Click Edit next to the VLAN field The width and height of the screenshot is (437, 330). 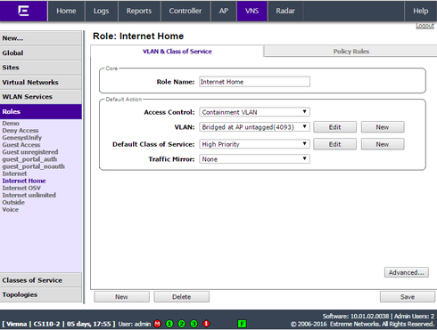point(334,127)
